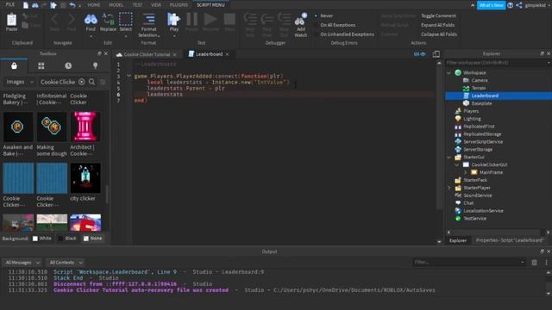Click the share icon near username
Image resolution: width=552 pixels, height=310 pixels.
pos(519,5)
